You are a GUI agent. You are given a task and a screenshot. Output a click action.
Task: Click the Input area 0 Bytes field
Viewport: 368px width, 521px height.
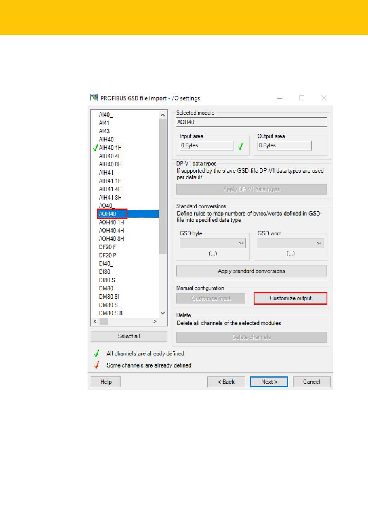click(207, 145)
